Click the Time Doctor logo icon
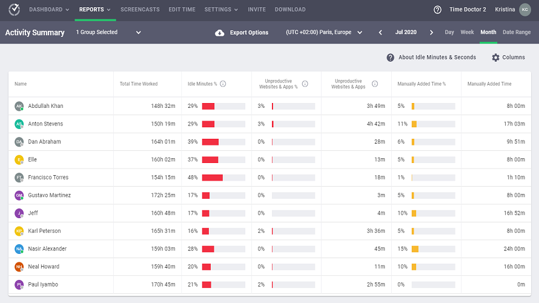The width and height of the screenshot is (539, 303). (x=15, y=10)
